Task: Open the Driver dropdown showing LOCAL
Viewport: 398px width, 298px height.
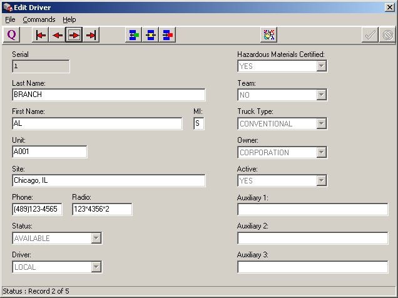Action: click(96, 267)
